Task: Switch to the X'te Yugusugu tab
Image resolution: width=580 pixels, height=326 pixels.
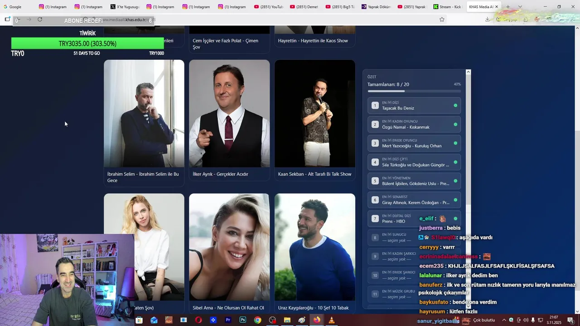Action: 125,7
